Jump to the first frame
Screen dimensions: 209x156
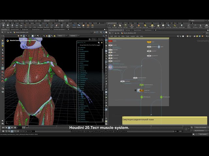3,128
